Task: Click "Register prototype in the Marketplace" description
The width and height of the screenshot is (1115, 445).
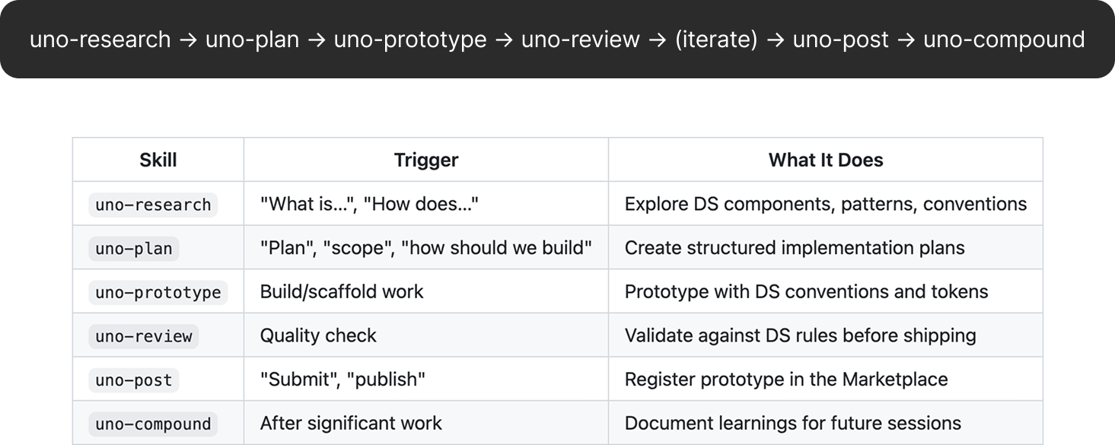Action: coord(786,380)
